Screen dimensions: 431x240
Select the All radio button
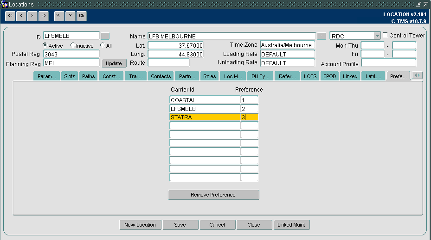coord(102,45)
